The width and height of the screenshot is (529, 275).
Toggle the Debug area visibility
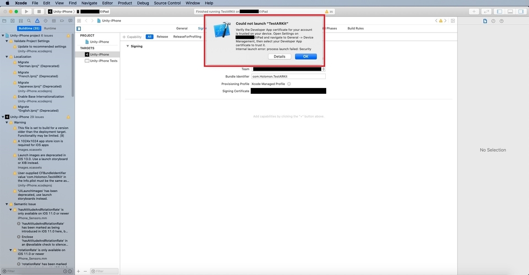509,11
